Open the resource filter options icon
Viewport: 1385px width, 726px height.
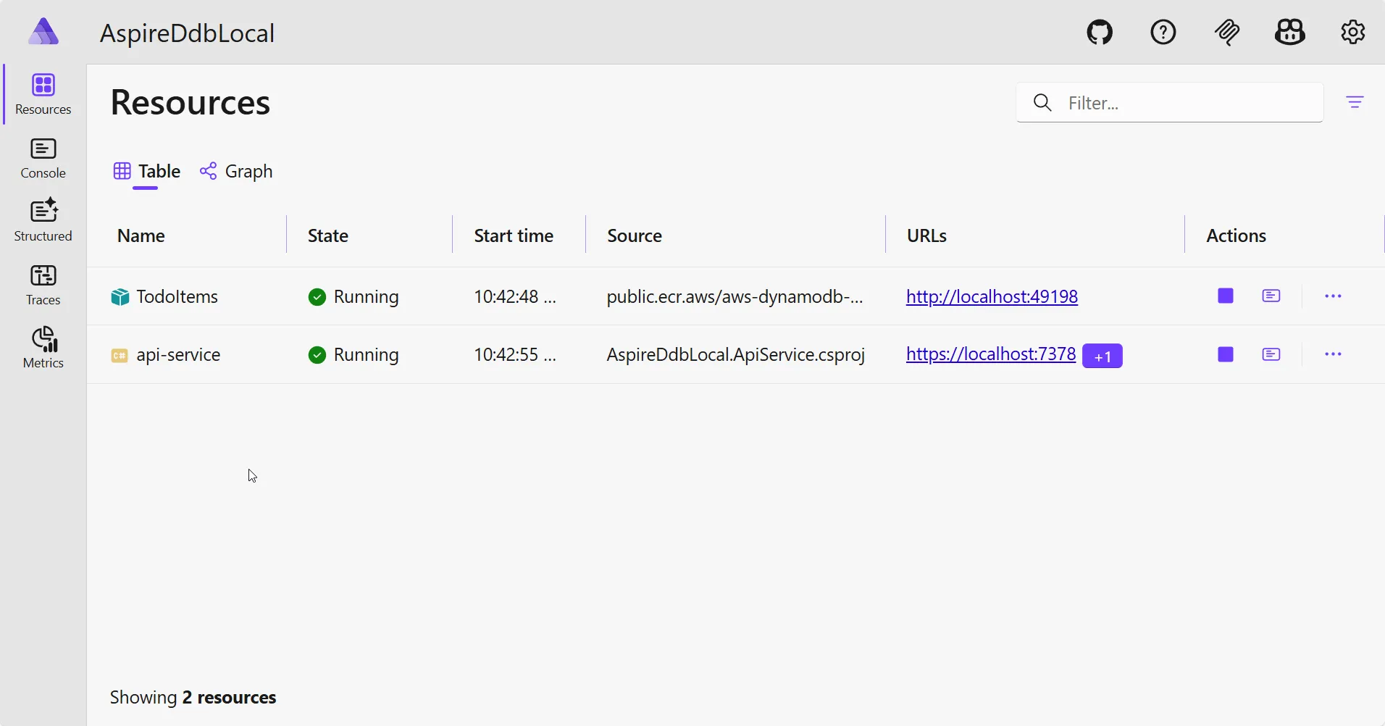[x=1355, y=102]
